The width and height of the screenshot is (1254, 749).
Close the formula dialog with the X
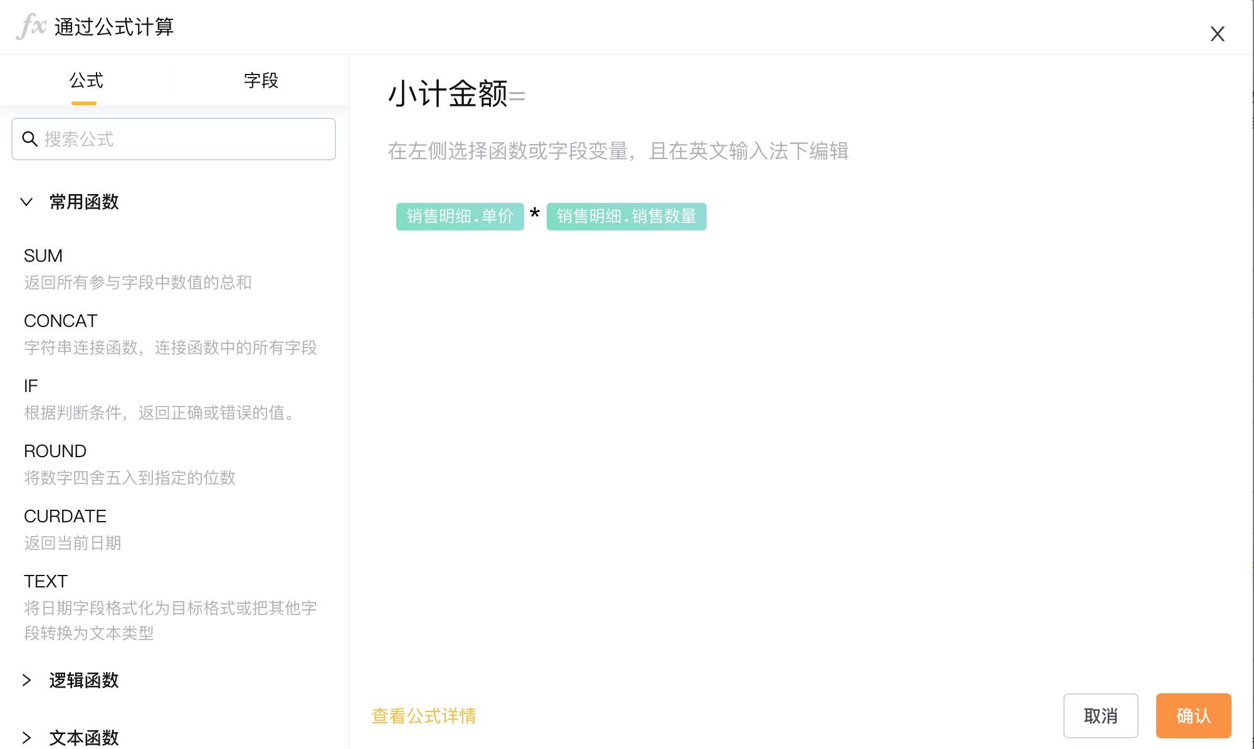pos(1217,34)
